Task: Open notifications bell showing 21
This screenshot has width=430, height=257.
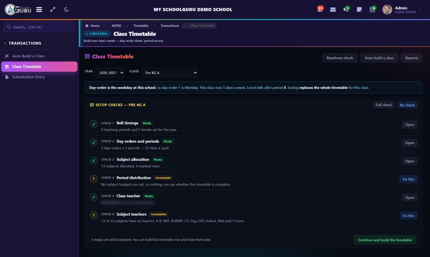Action: pyautogui.click(x=320, y=9)
